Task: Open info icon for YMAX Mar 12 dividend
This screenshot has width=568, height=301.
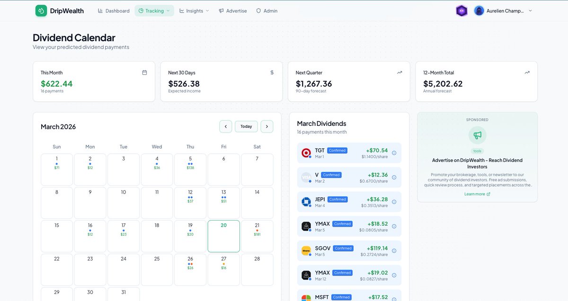Action: tap(394, 275)
